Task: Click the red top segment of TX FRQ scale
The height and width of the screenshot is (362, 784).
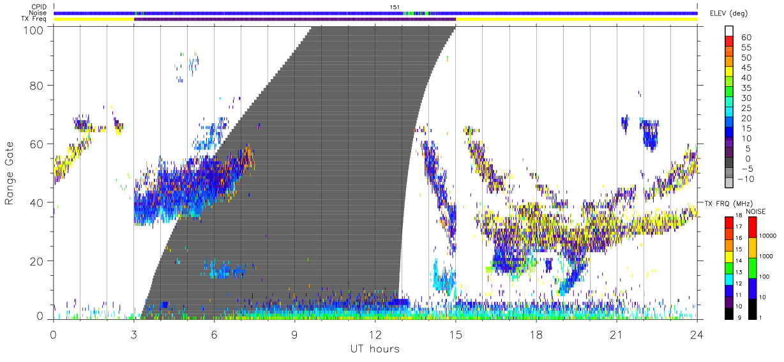Action: [x=730, y=222]
